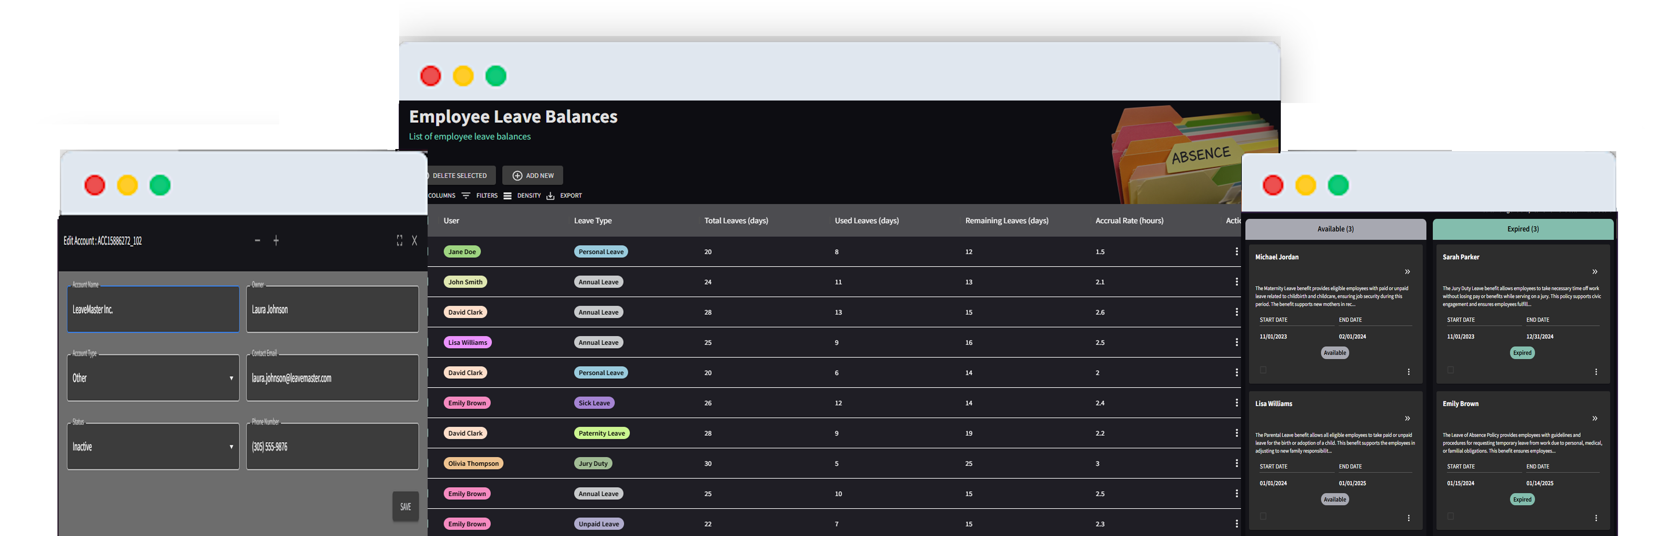Close the Edit Account dialog with X

coord(415,241)
